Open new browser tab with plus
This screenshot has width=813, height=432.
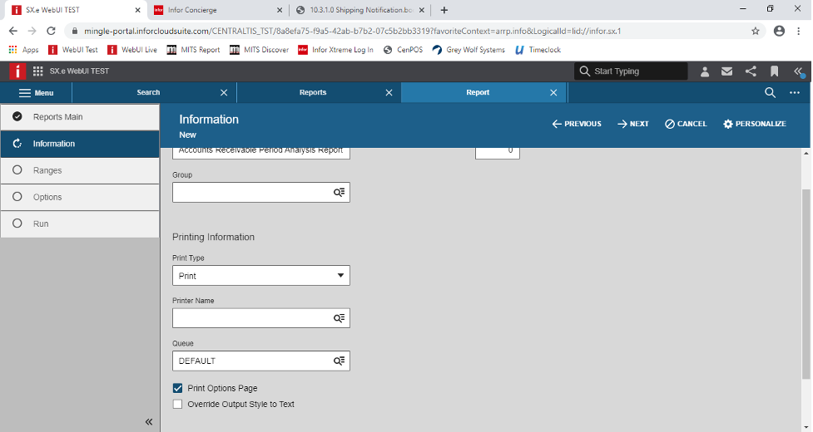(x=444, y=10)
